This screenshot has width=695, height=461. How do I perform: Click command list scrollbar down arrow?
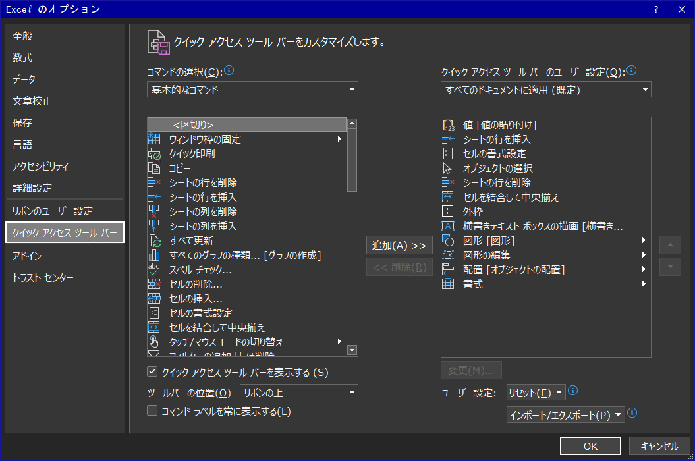pos(352,350)
